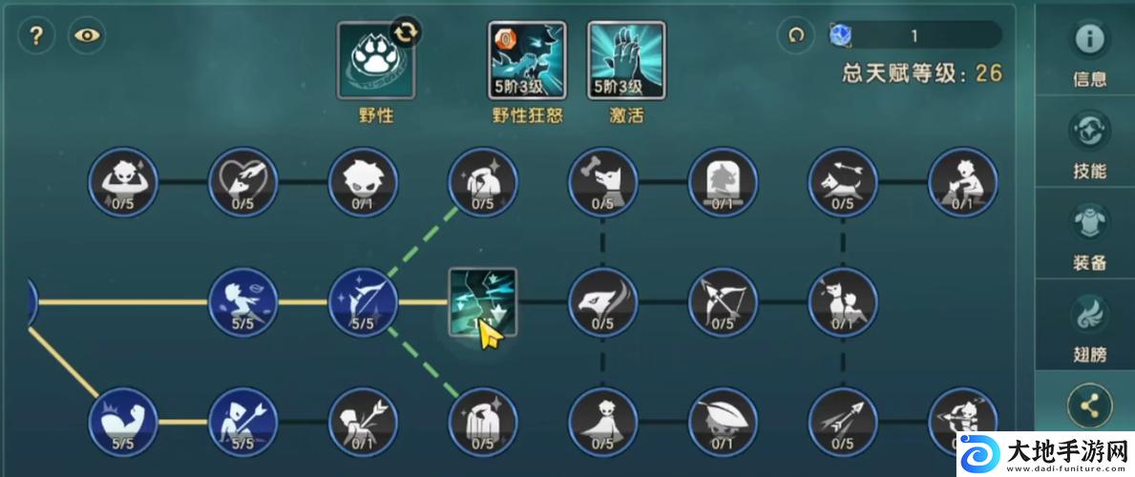Select the eagle head talent node
Screen dimensions: 1135x477
pyautogui.click(x=603, y=301)
